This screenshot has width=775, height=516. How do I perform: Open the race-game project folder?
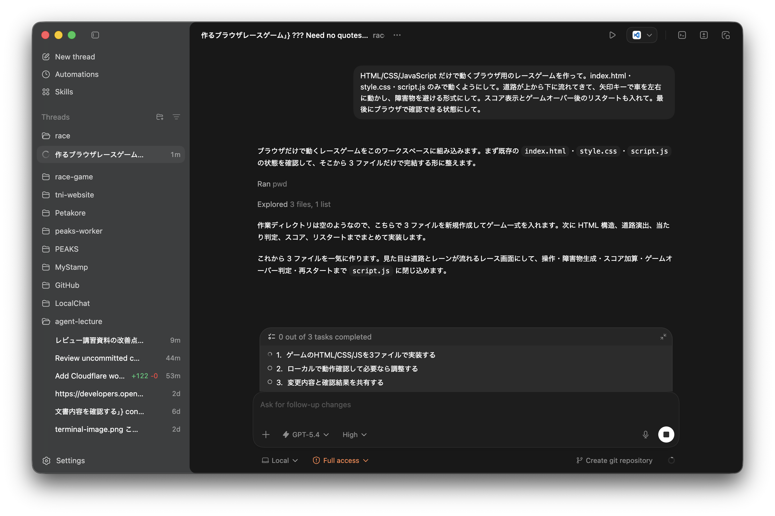[x=111, y=177]
